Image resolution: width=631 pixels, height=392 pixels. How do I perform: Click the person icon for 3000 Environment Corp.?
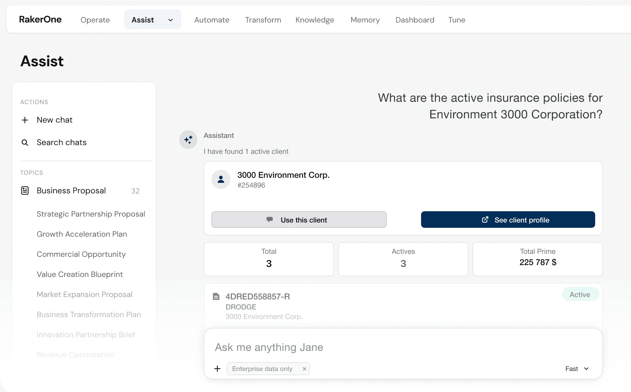221,179
